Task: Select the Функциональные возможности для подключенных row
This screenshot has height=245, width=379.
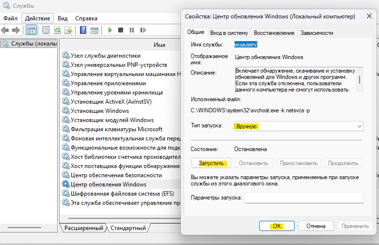Action: (x=121, y=148)
